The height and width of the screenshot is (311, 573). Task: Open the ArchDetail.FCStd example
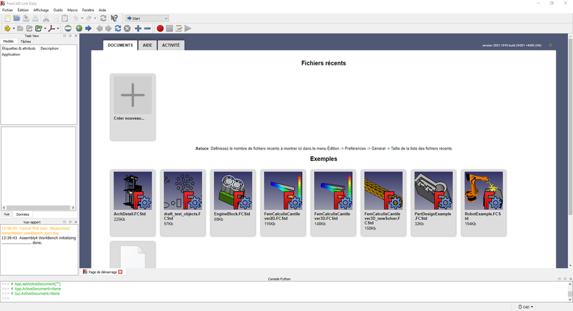(x=133, y=203)
